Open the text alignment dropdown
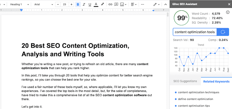 (x=134, y=5)
